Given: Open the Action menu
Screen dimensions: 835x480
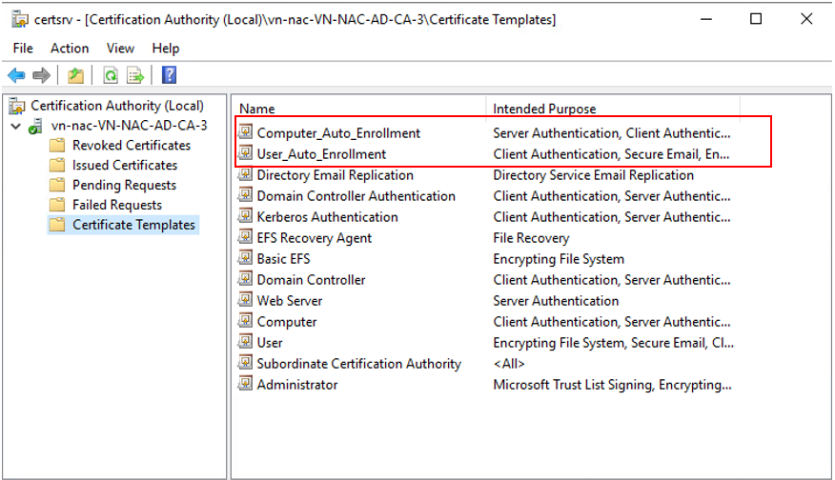Looking at the screenshot, I should (70, 48).
